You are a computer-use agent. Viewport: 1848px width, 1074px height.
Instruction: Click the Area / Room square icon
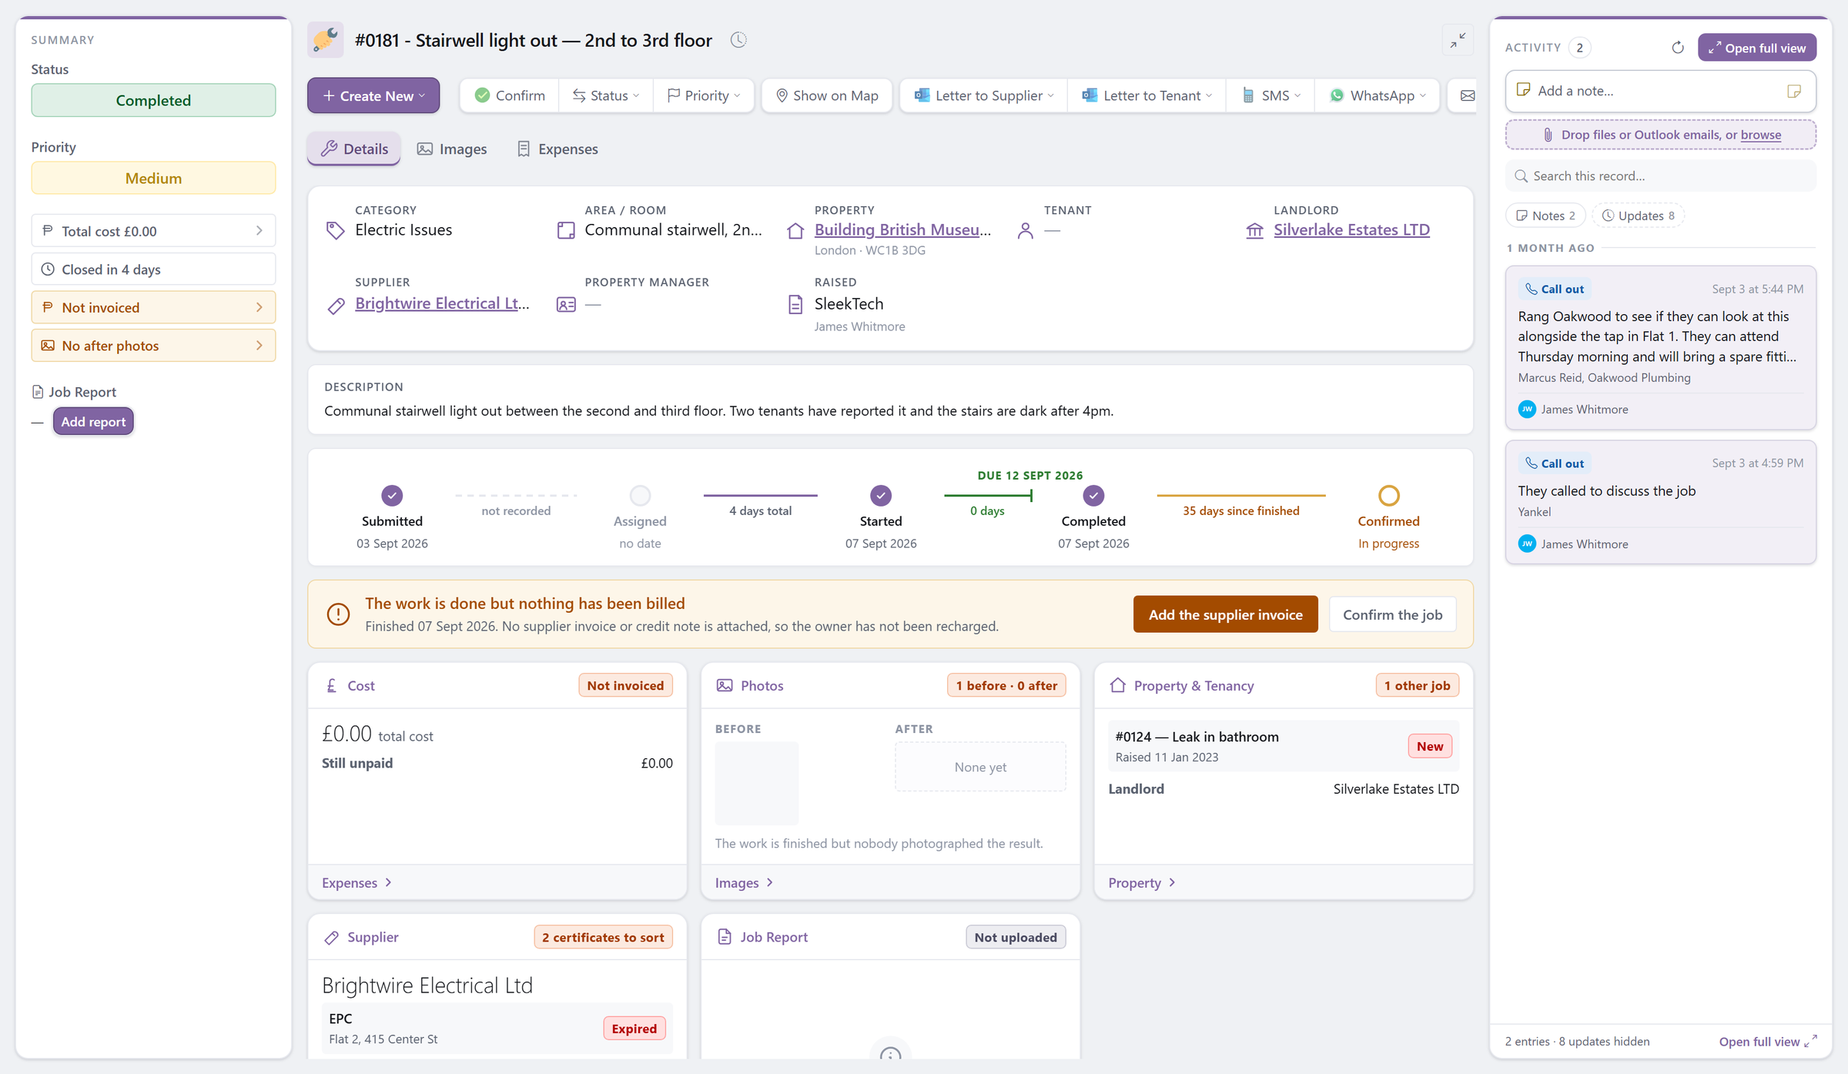(x=566, y=230)
